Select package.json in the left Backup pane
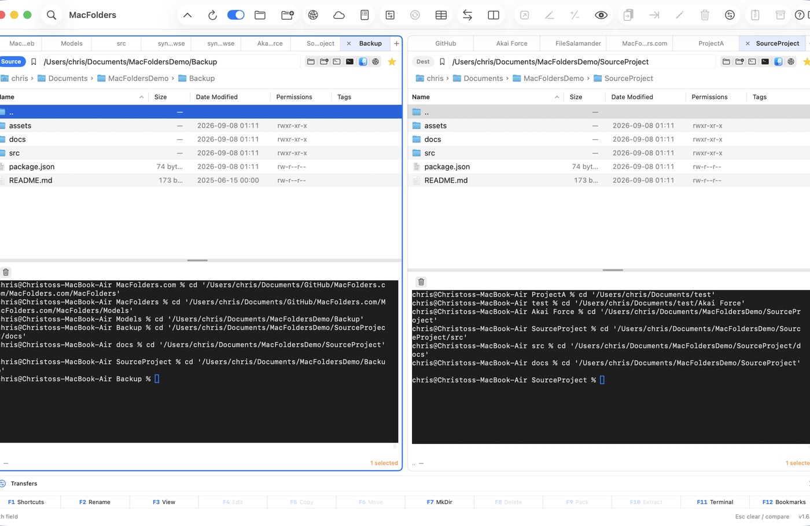The height and width of the screenshot is (526, 810). tap(200, 167)
